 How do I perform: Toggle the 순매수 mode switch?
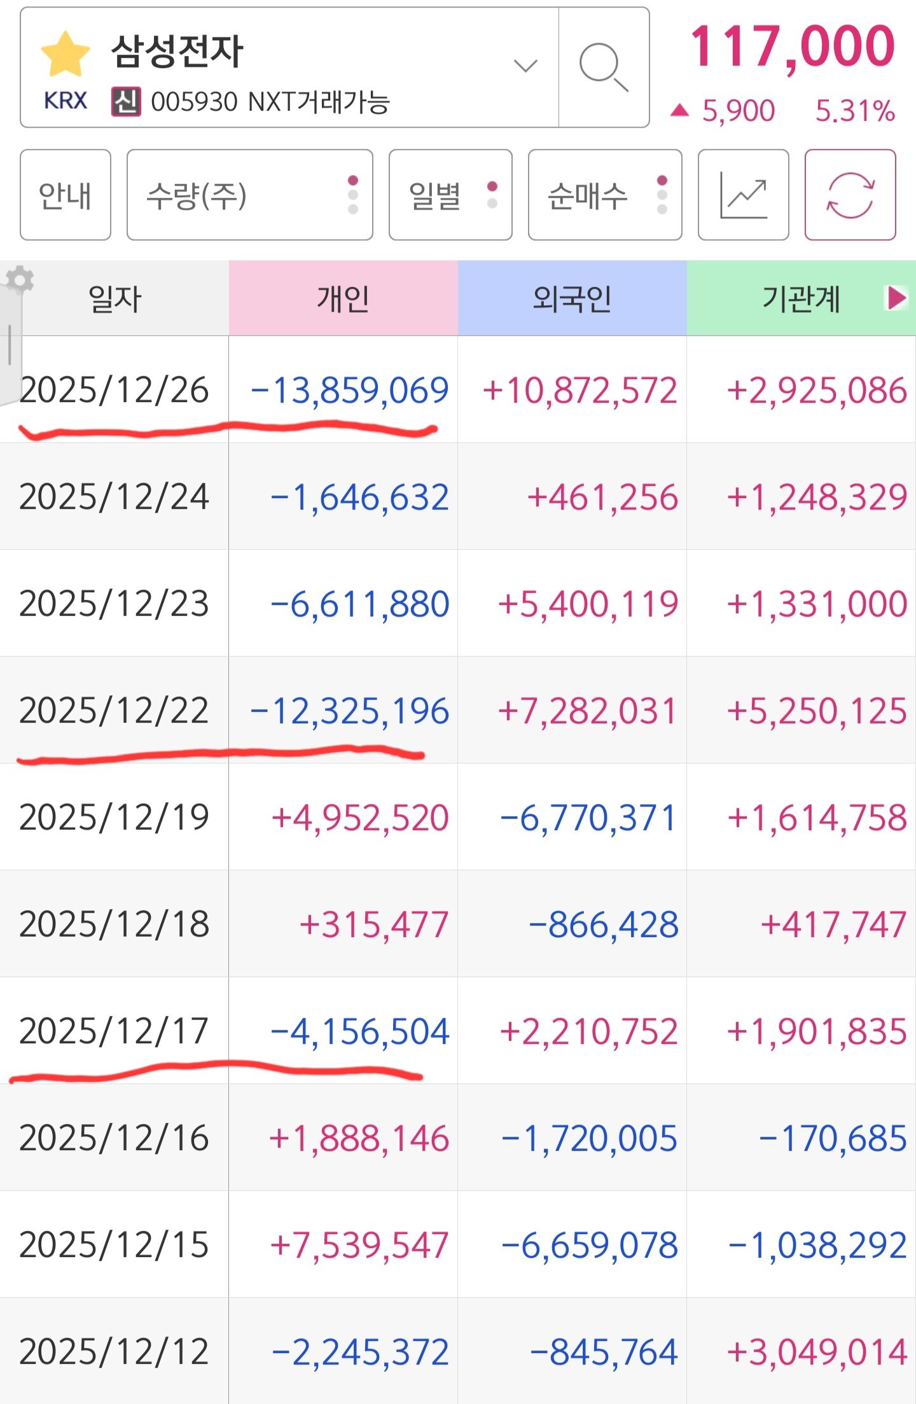click(x=604, y=195)
